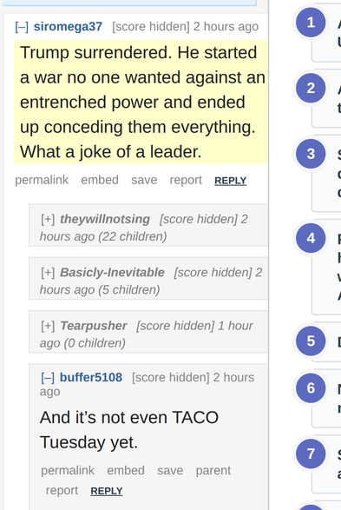The image size is (341, 510).
Task: Select numbered circle 3 in sidebar
Action: (x=311, y=154)
